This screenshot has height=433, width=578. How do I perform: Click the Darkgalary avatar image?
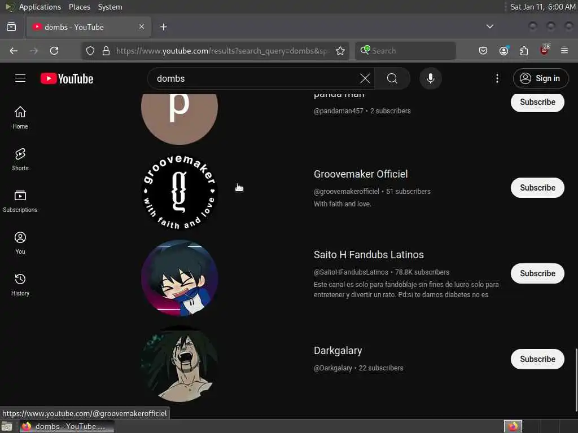179,364
